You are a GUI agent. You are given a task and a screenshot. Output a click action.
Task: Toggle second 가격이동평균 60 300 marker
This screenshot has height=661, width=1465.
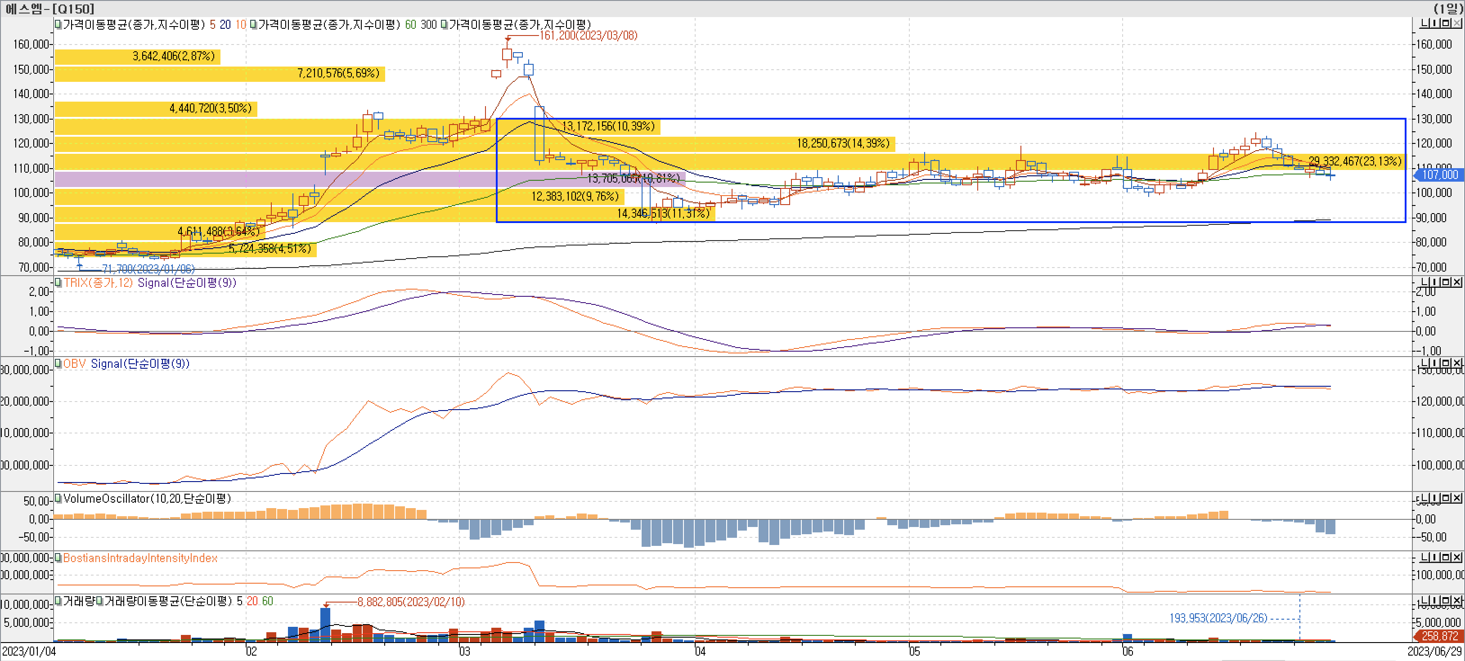[253, 24]
